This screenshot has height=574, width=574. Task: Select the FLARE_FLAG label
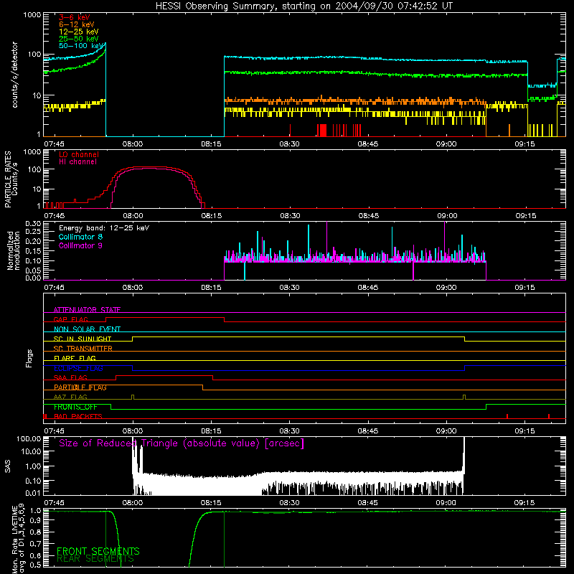coord(75,358)
